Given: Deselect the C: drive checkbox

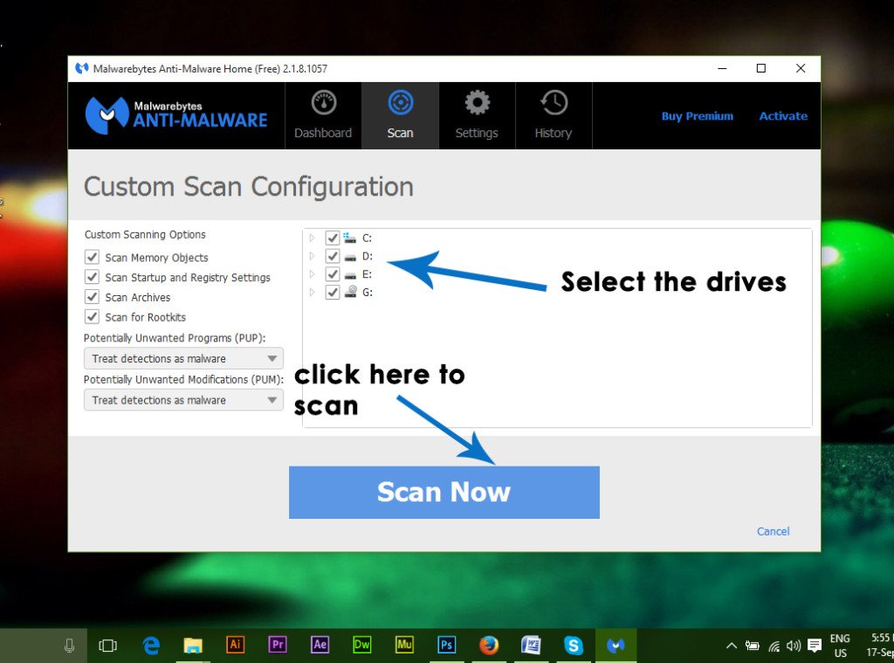Looking at the screenshot, I should coord(333,238).
